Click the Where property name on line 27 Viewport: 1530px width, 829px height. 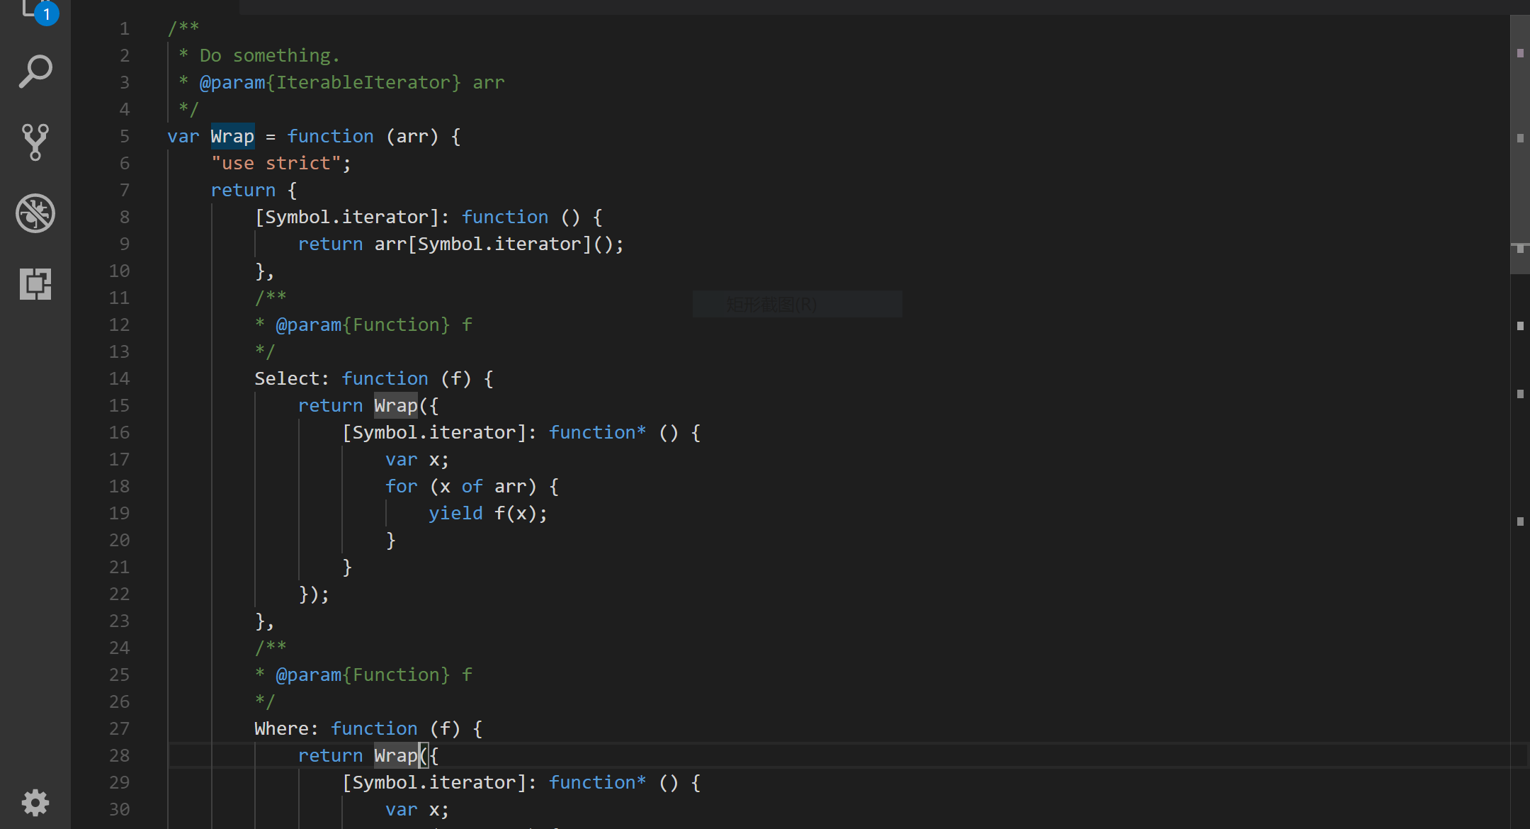281,728
